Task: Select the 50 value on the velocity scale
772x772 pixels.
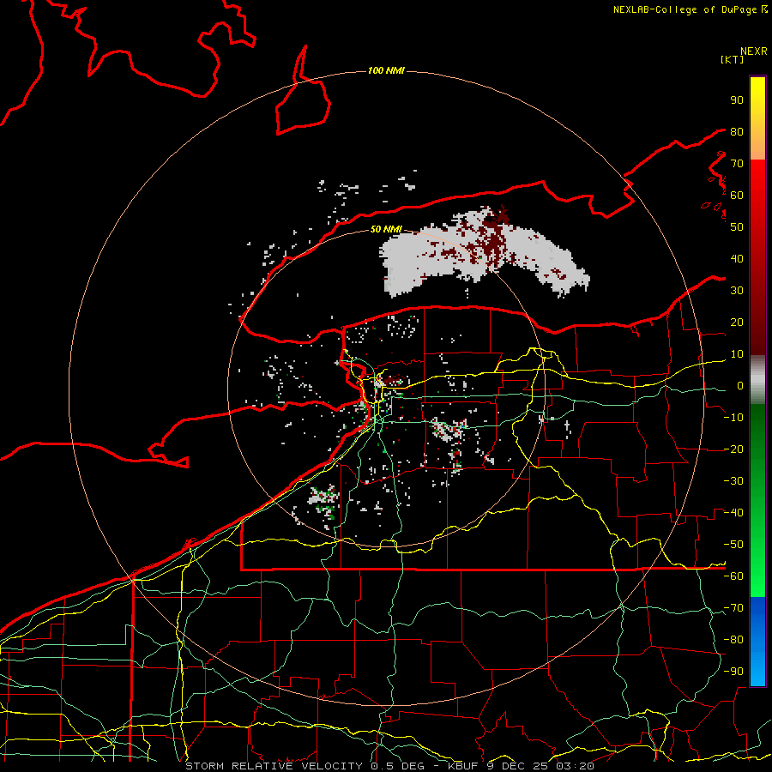Action: point(737,227)
